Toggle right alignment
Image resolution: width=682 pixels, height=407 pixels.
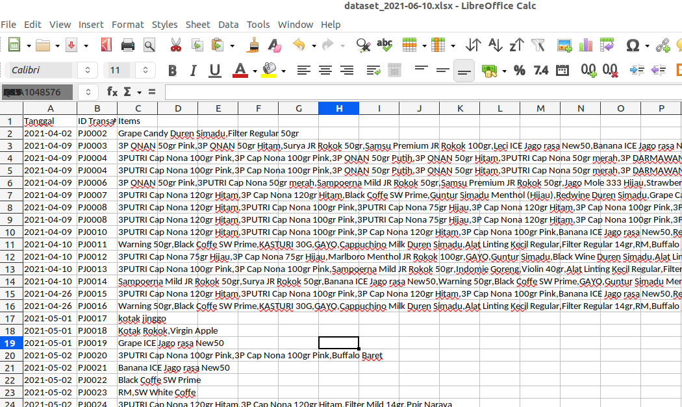(347, 70)
